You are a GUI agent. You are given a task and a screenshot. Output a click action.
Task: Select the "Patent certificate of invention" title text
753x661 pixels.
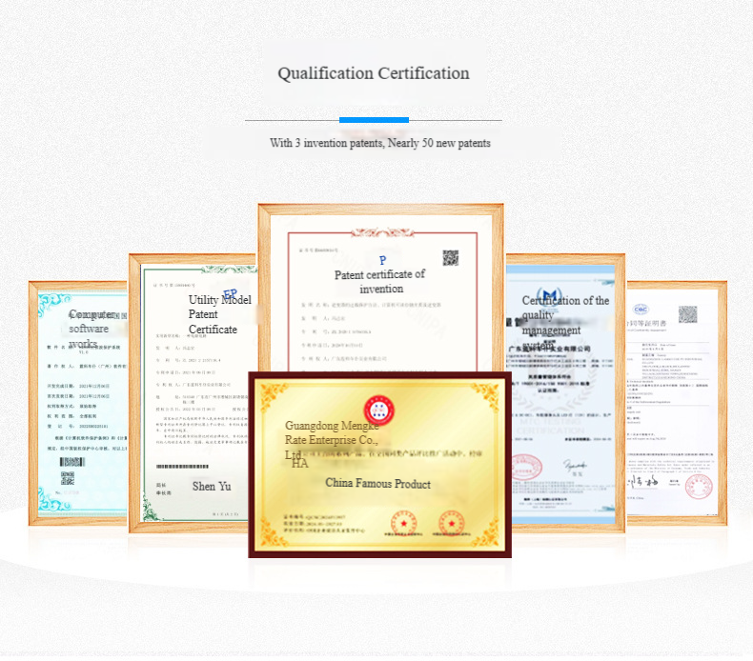[380, 281]
